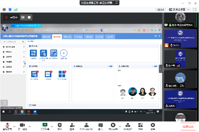Expand the first sidebar menu item

click(x=13, y=47)
